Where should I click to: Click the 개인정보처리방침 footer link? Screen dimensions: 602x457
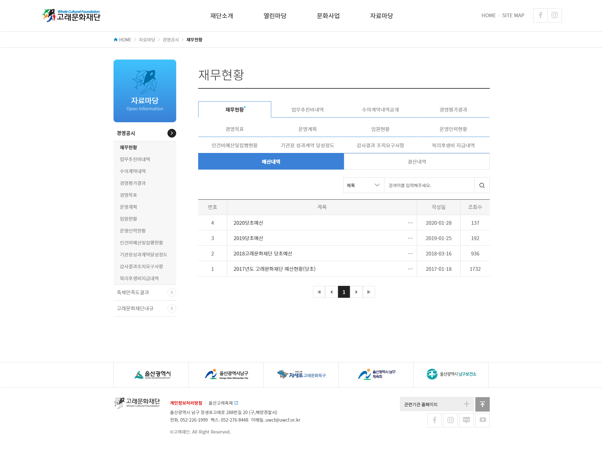186,403
